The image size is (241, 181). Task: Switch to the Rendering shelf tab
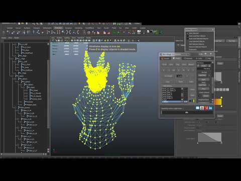click(x=78, y=28)
